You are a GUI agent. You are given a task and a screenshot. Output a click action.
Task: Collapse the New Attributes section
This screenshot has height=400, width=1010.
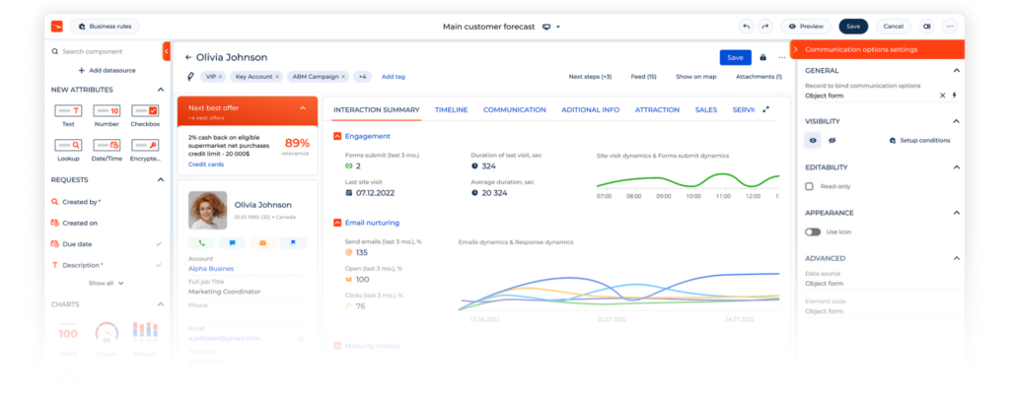161,90
